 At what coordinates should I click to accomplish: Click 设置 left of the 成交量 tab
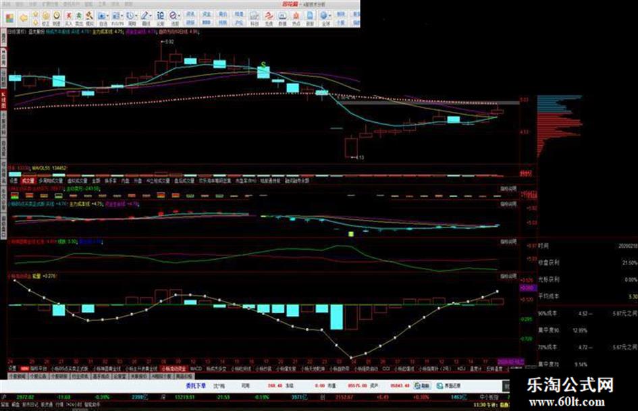click(x=14, y=181)
